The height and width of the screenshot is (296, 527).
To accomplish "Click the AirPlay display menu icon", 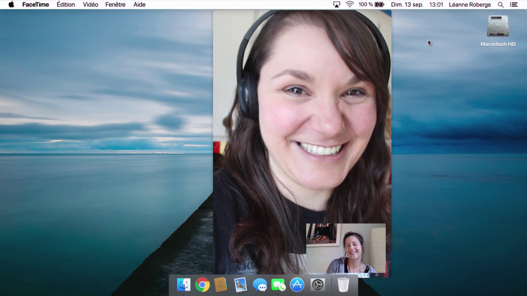I will pyautogui.click(x=337, y=5).
